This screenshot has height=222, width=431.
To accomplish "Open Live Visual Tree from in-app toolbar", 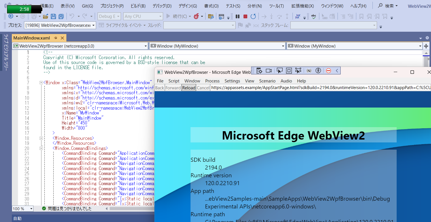I will pyautogui.click(x=259, y=71).
